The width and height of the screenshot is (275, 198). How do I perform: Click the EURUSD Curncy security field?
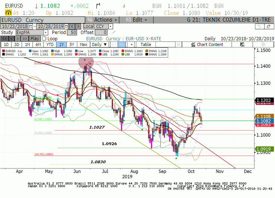(x=43, y=20)
